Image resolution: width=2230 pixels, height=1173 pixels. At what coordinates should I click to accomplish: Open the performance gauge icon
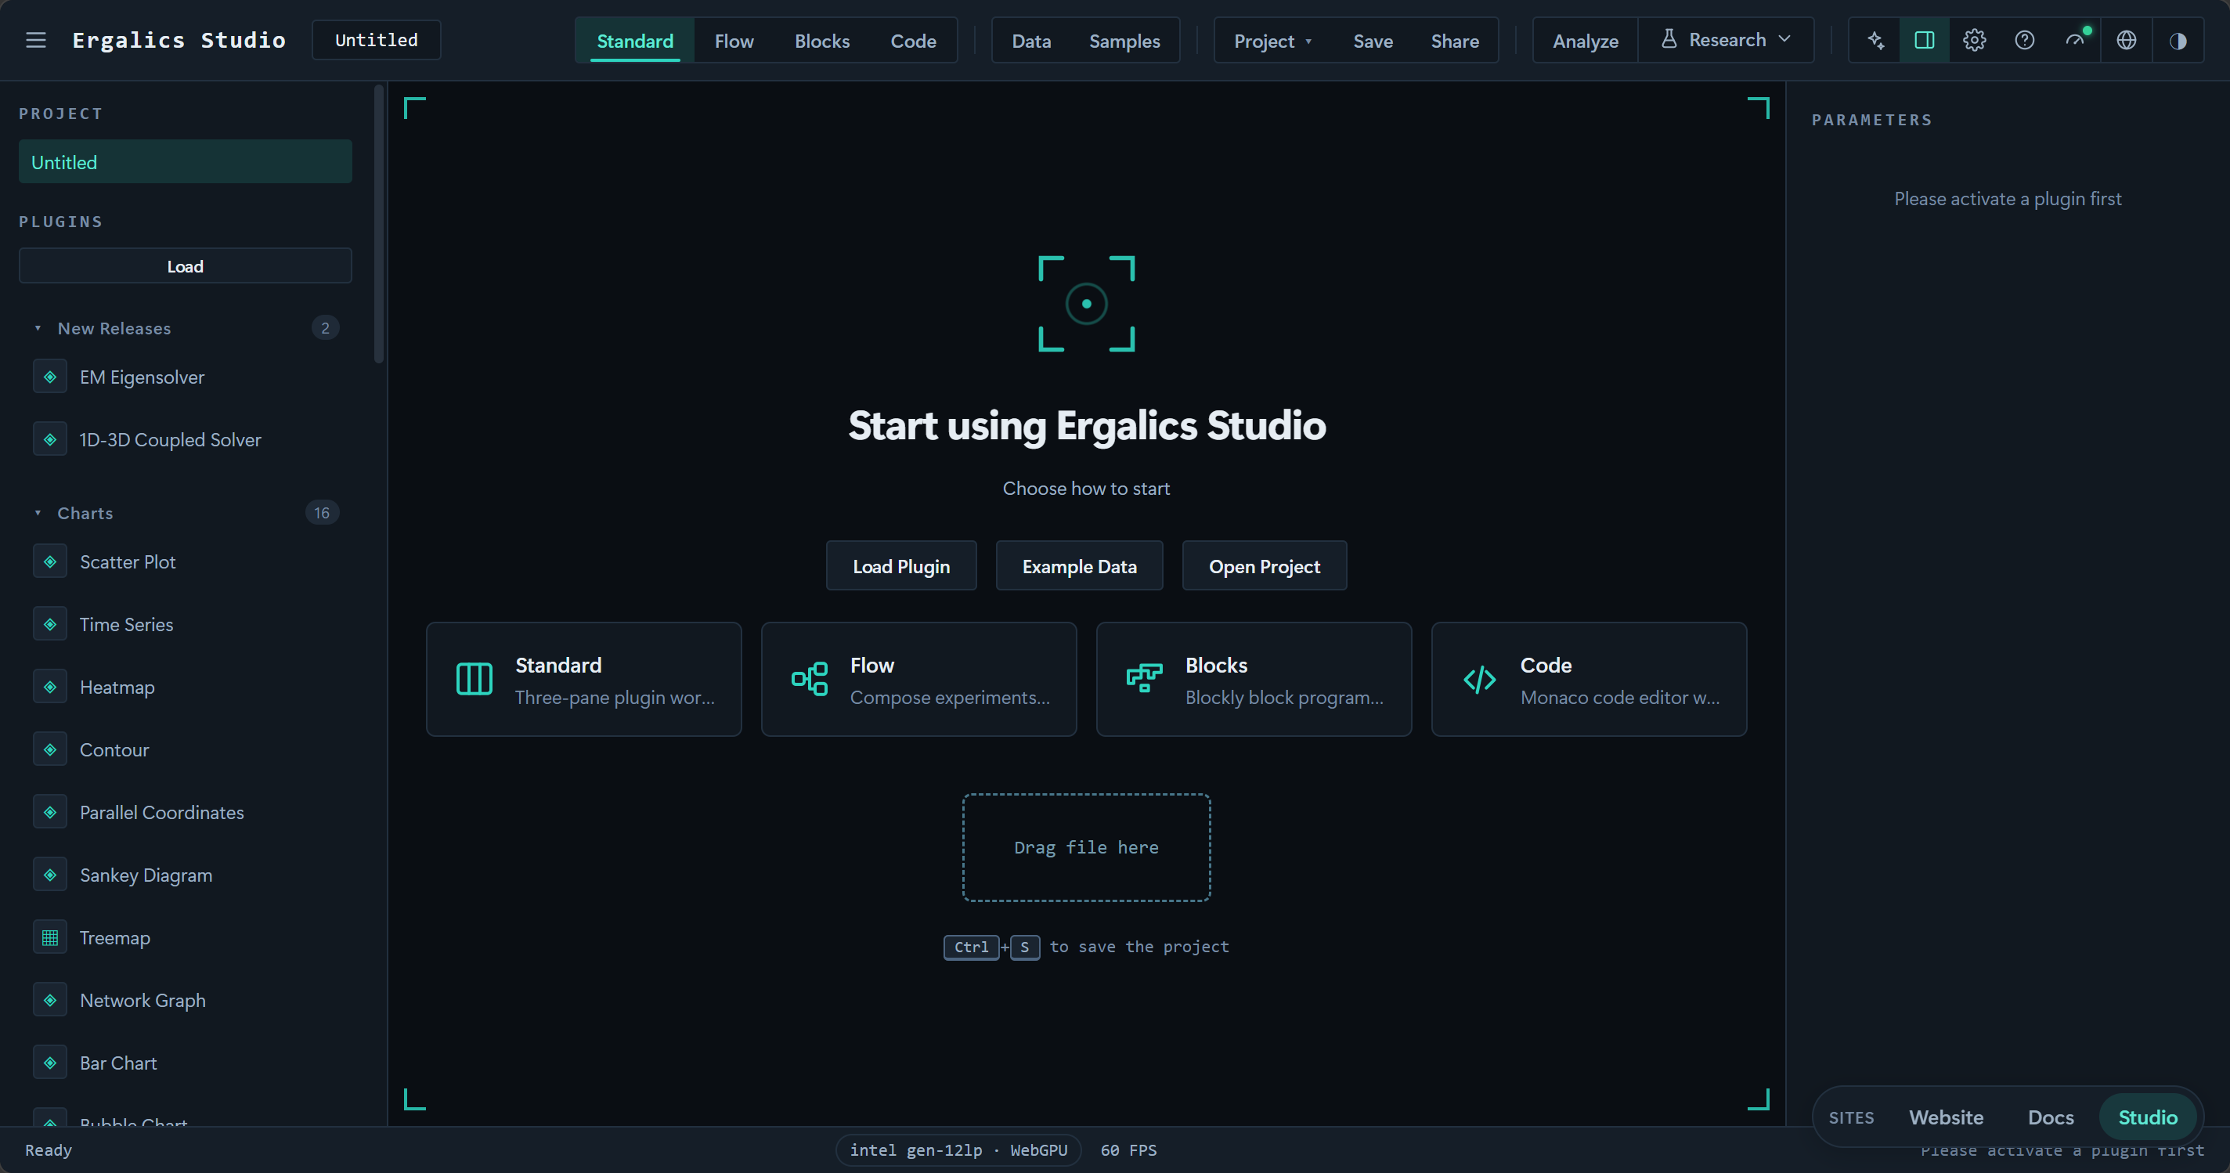click(x=2075, y=40)
